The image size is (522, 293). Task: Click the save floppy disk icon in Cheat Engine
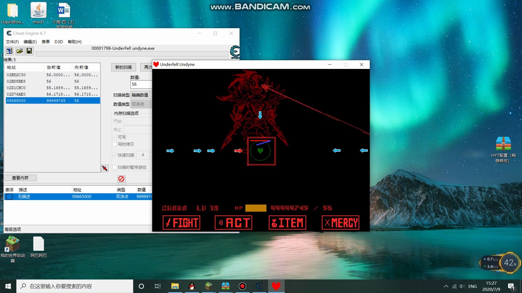[x=29, y=51]
